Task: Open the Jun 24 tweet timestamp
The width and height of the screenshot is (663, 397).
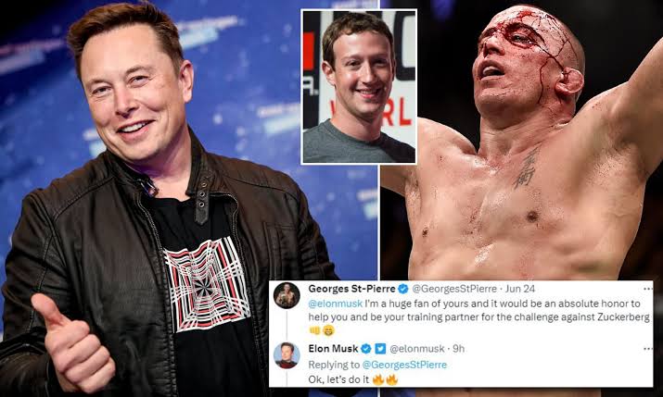Action: point(520,289)
